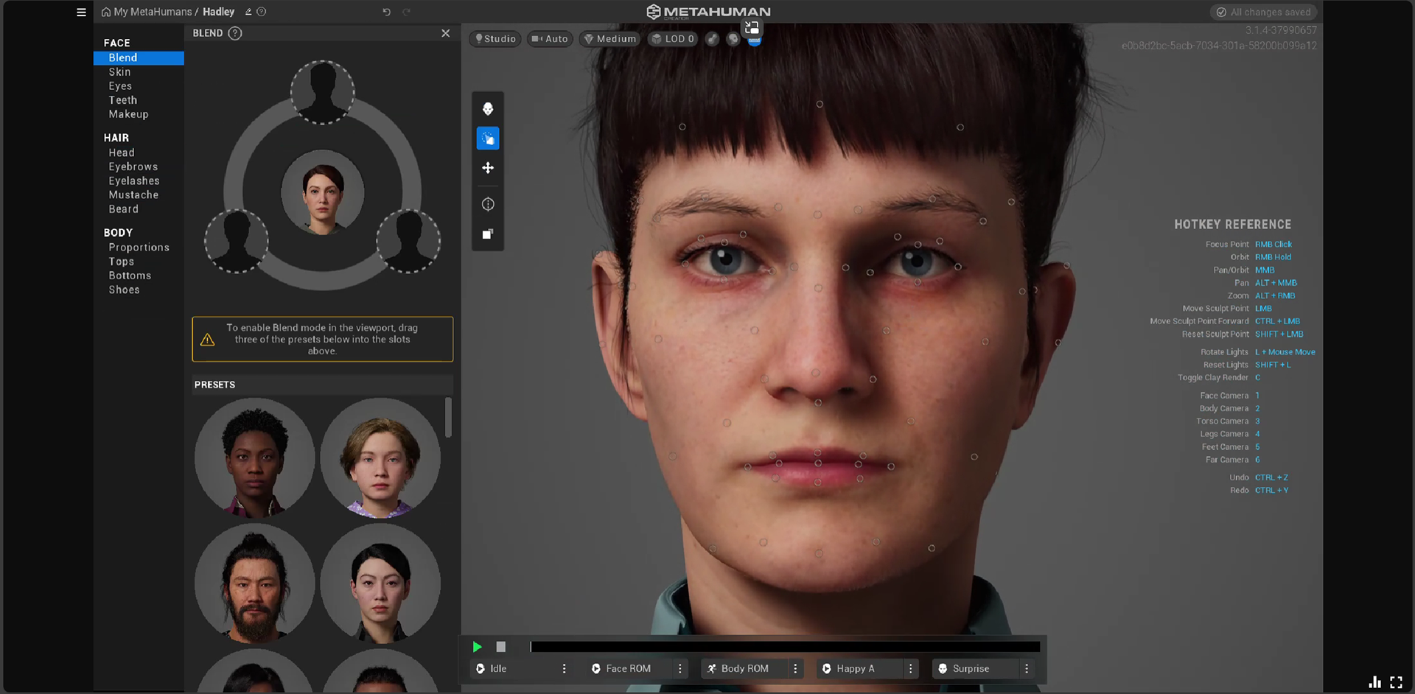The image size is (1415, 694).
Task: Select the bearded man preset with top knot
Action: pos(255,583)
